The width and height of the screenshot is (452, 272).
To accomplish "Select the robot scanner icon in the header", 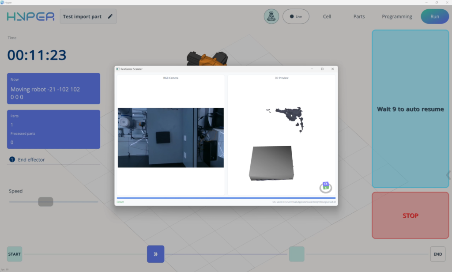I will pos(271,16).
